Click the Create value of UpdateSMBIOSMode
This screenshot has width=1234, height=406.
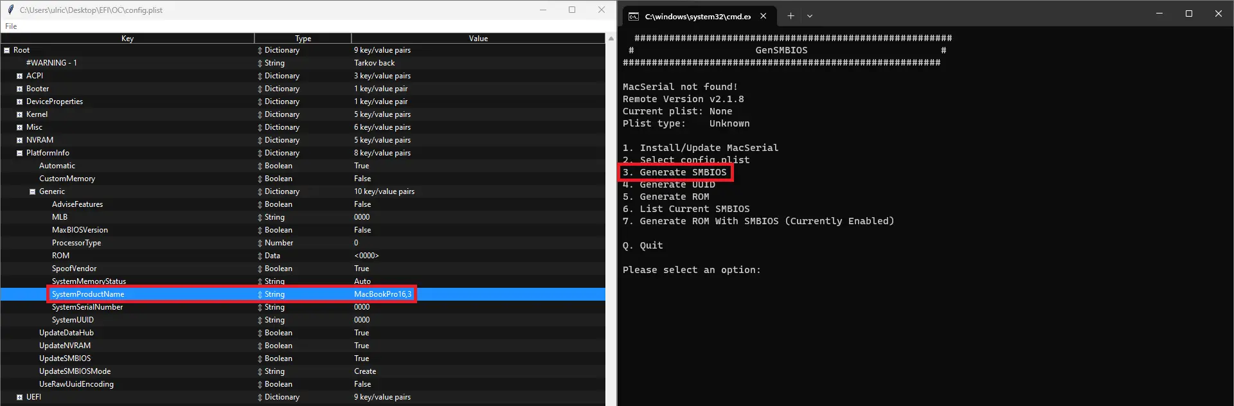point(365,371)
